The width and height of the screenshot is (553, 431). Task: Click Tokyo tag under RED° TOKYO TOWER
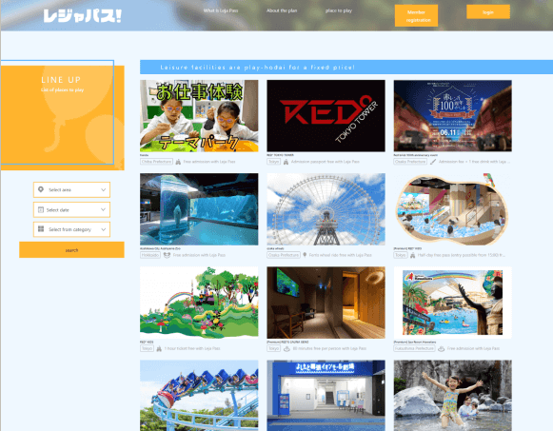coord(274,162)
